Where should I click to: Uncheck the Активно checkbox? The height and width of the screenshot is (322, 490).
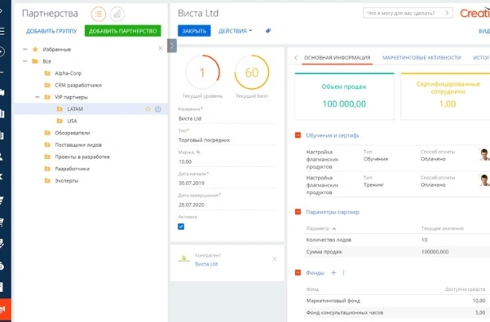coord(181,227)
